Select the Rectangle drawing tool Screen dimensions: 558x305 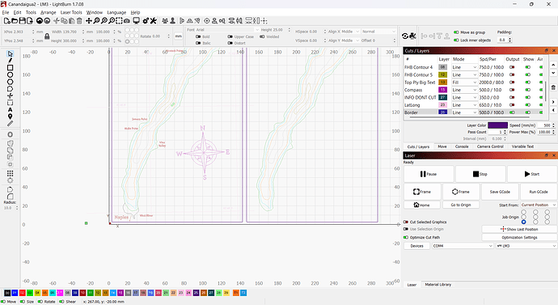click(x=10, y=68)
